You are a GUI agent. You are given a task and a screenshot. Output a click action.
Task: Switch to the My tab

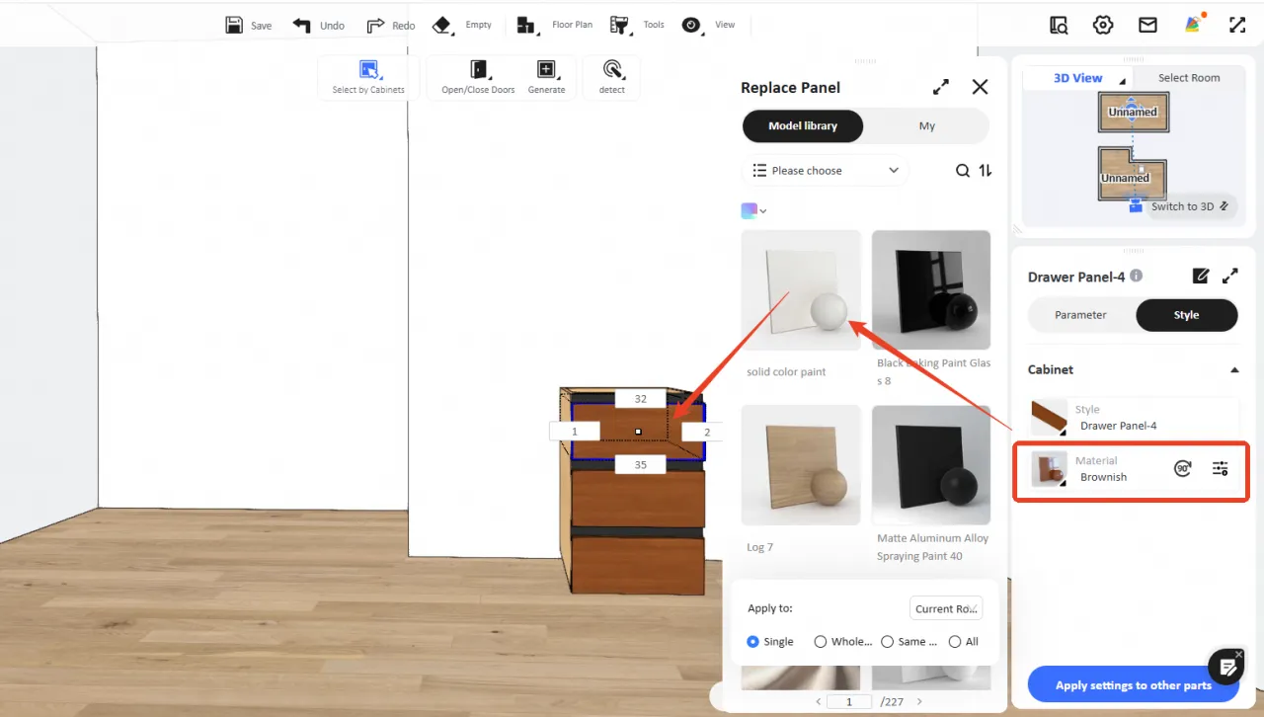pos(926,126)
